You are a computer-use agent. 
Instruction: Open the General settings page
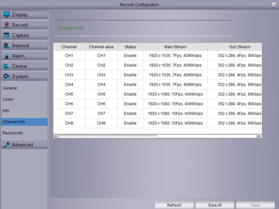pos(10,88)
